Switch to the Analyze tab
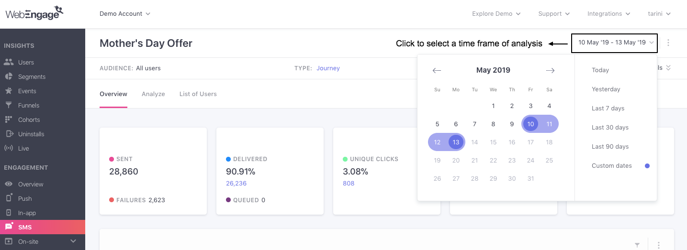The image size is (687, 250). 153,94
